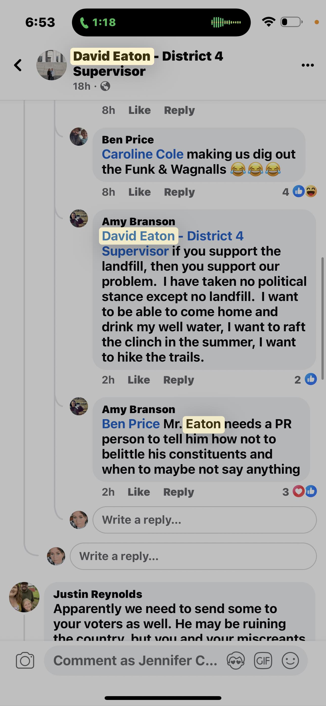326x706 pixels.
Task: Like Ben Price's Funk & Wagnalls comment
Action: click(x=139, y=192)
